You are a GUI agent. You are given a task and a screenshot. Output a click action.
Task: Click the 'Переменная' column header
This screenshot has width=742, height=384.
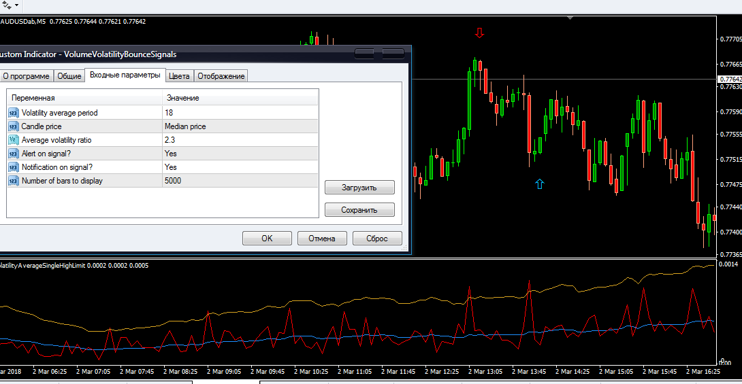point(84,98)
